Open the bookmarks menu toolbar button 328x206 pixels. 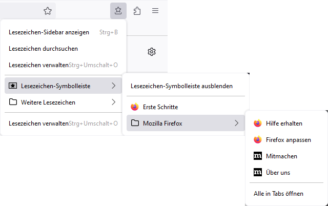click(x=118, y=11)
